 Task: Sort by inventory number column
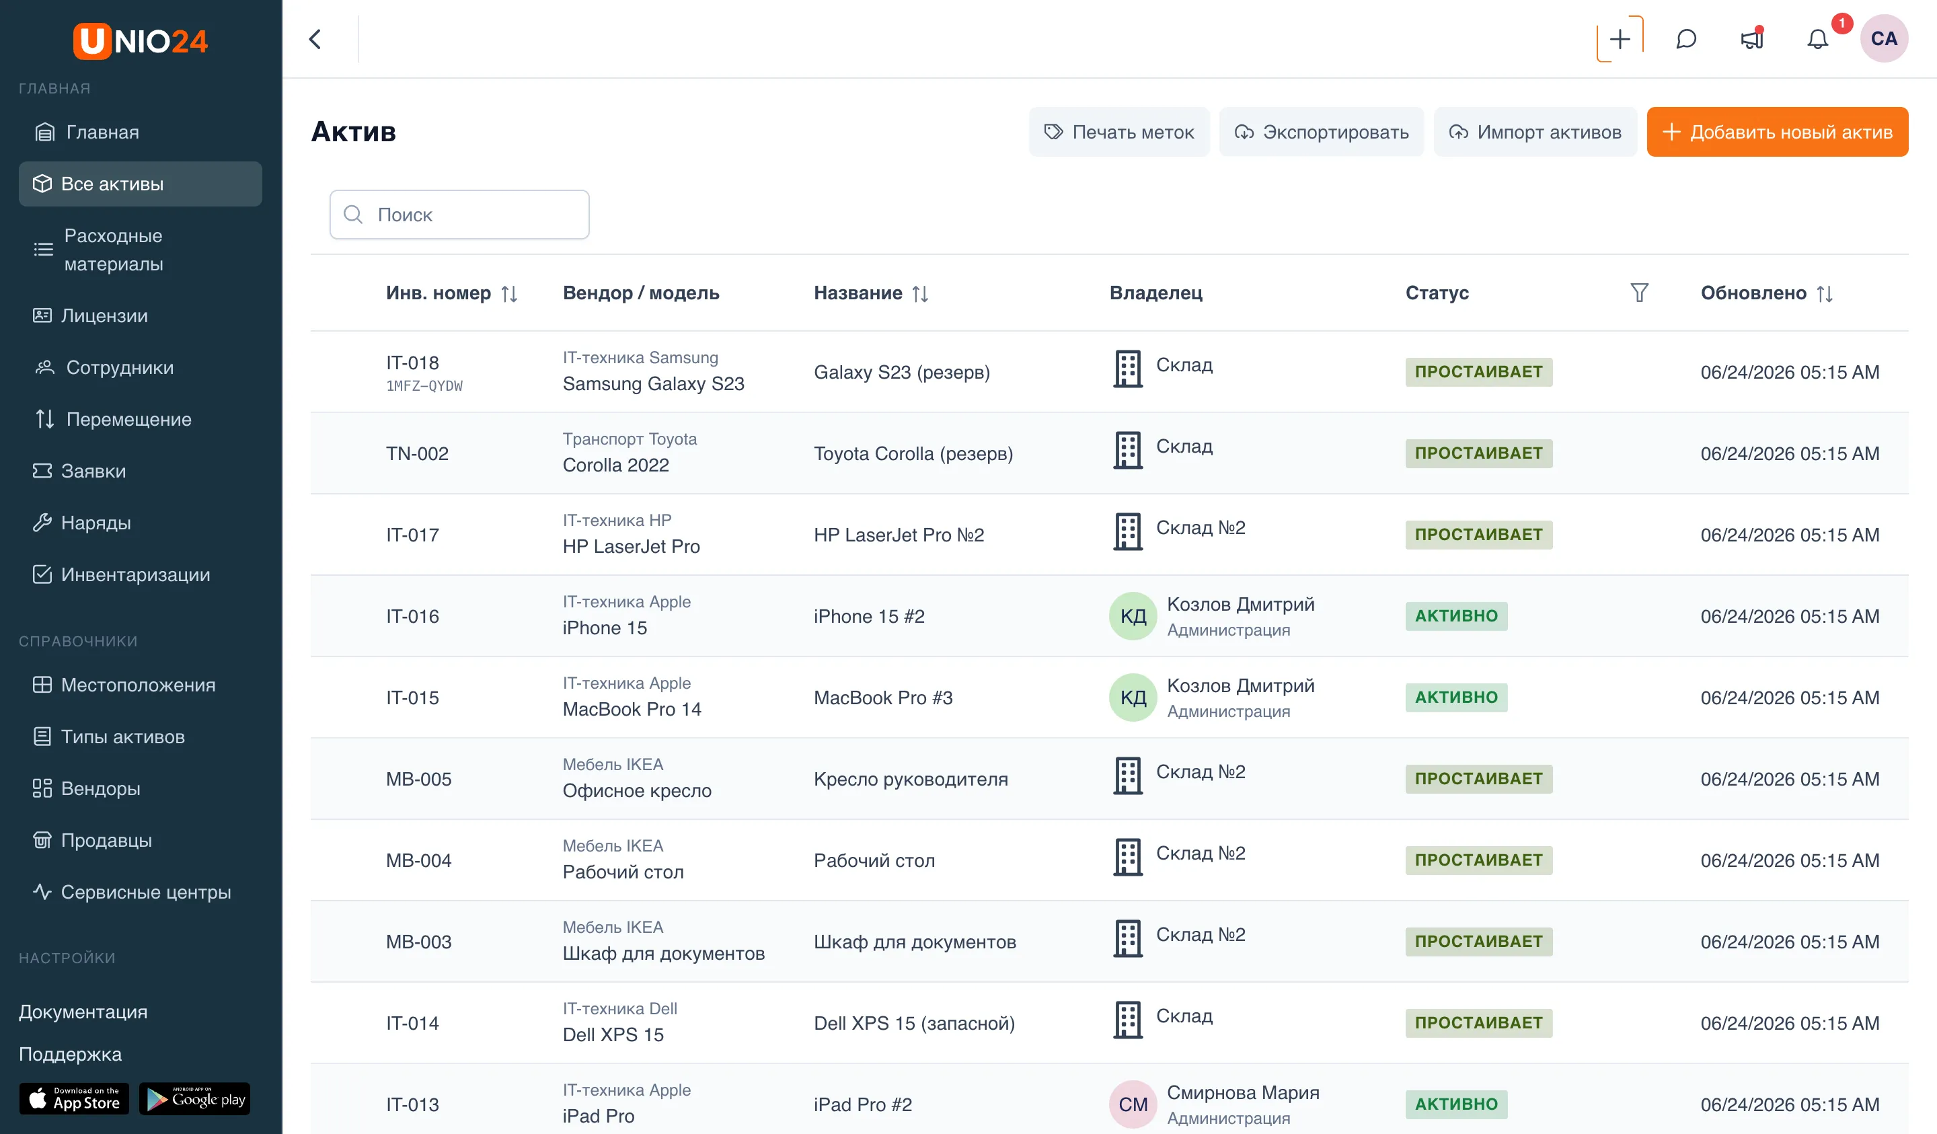pos(509,293)
